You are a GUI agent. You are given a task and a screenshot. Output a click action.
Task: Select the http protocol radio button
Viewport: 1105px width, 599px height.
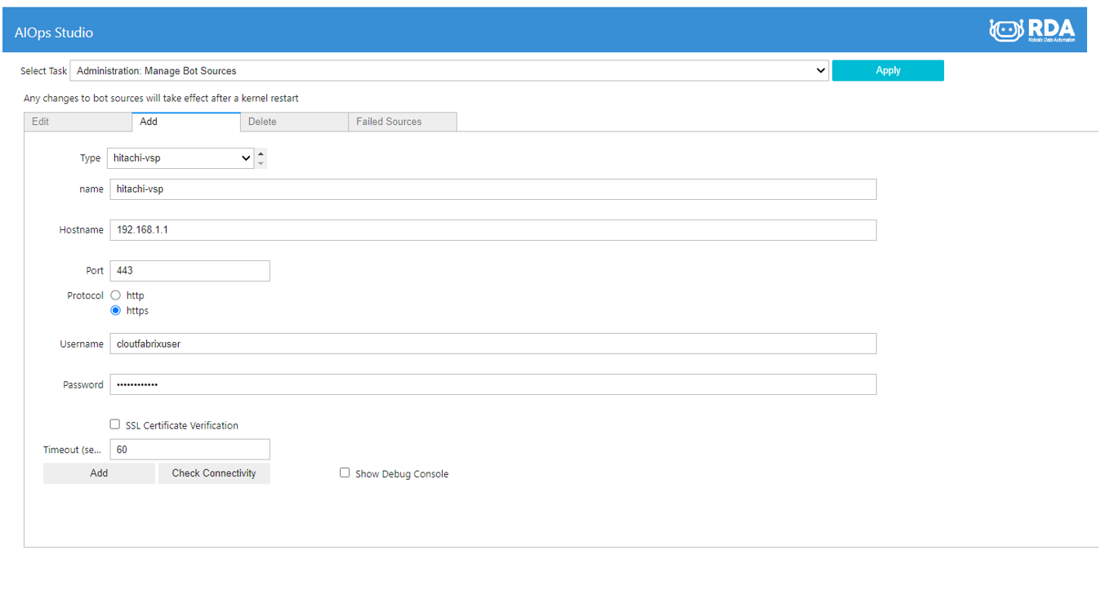(115, 295)
